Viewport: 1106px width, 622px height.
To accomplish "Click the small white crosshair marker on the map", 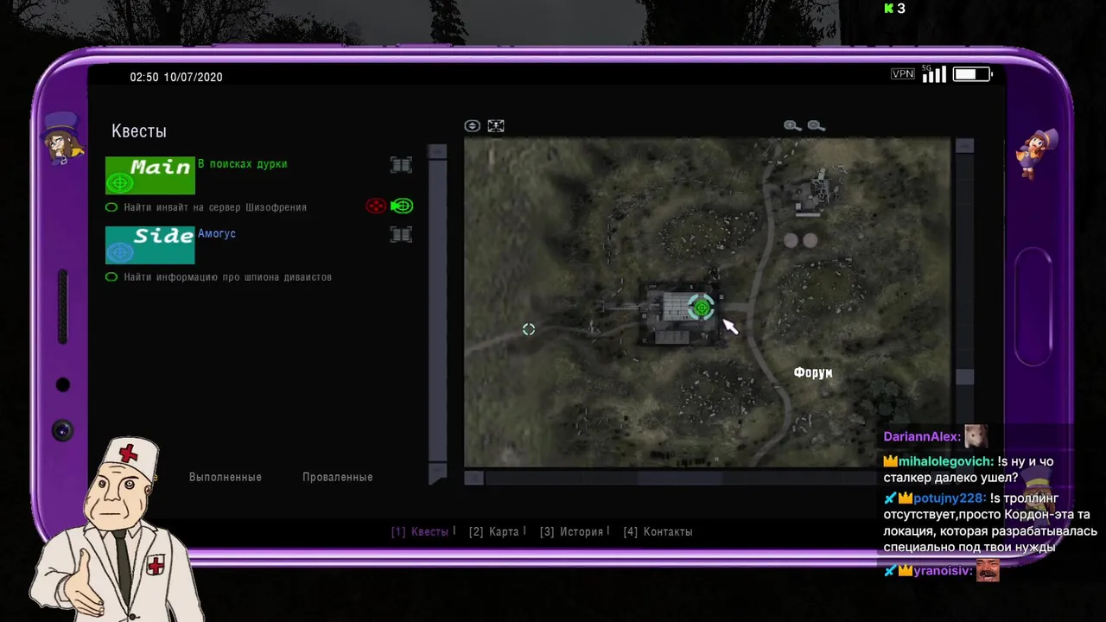I will point(529,329).
